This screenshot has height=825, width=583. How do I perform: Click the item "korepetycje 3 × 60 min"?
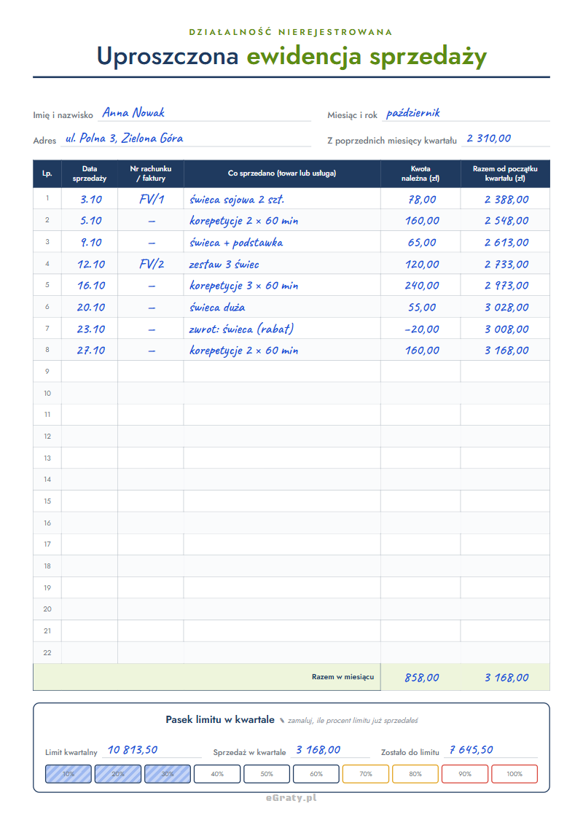tap(244, 286)
